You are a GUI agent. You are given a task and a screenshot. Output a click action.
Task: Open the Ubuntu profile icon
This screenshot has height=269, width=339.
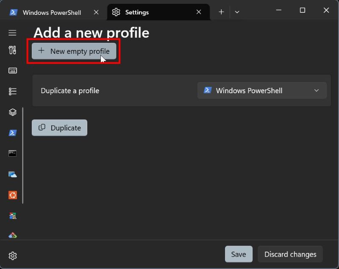tap(12, 195)
